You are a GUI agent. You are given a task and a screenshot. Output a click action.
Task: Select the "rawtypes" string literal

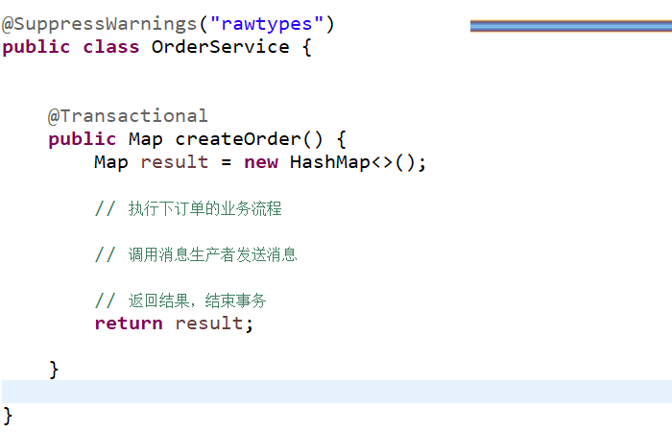267,24
